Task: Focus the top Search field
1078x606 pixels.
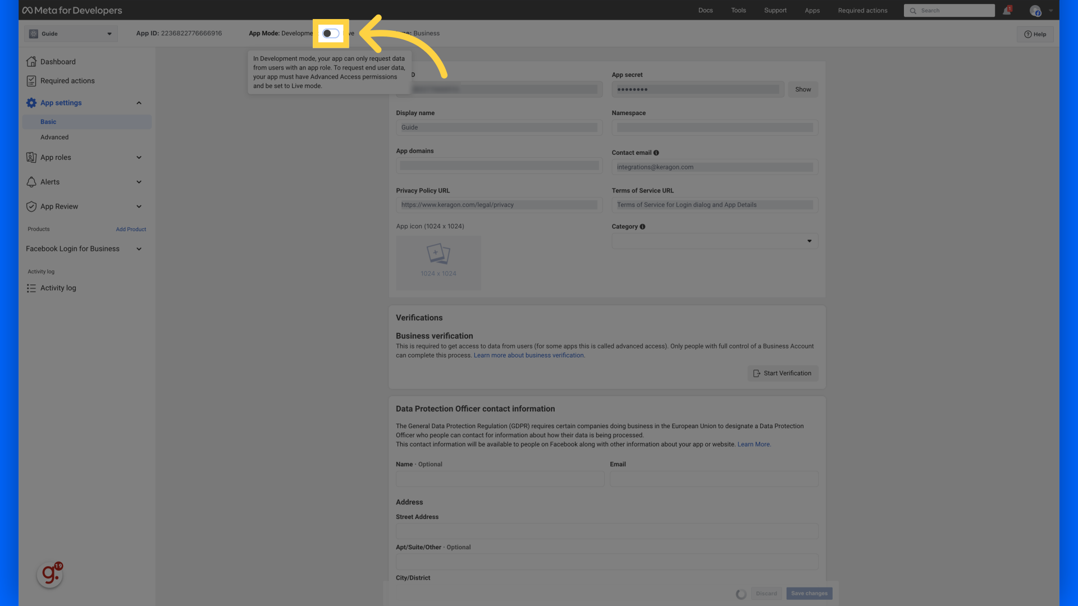Action: (949, 11)
